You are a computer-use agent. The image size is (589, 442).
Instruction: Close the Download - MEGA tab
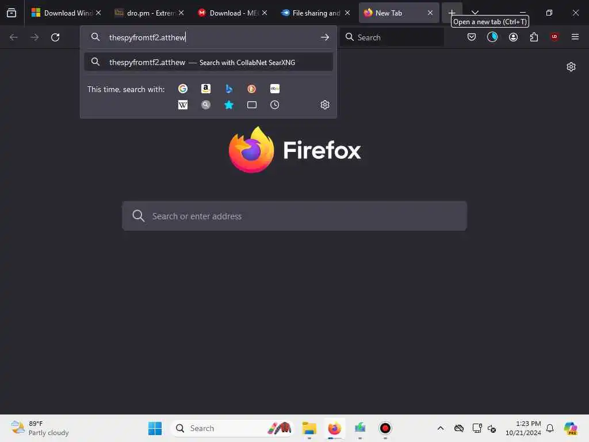[265, 13]
